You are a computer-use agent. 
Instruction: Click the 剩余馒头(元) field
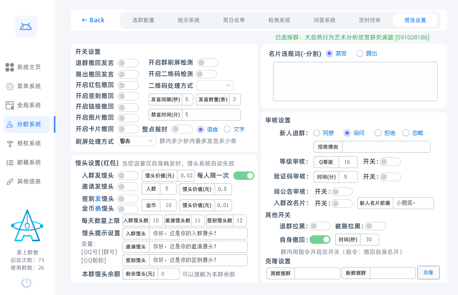click(x=169, y=274)
